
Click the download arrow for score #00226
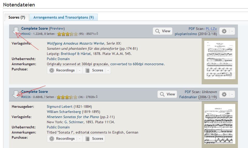16,94
